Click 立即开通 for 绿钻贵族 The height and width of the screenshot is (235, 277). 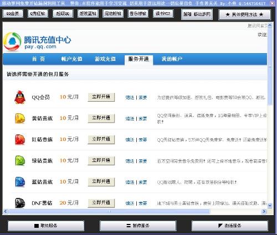[x=101, y=161]
